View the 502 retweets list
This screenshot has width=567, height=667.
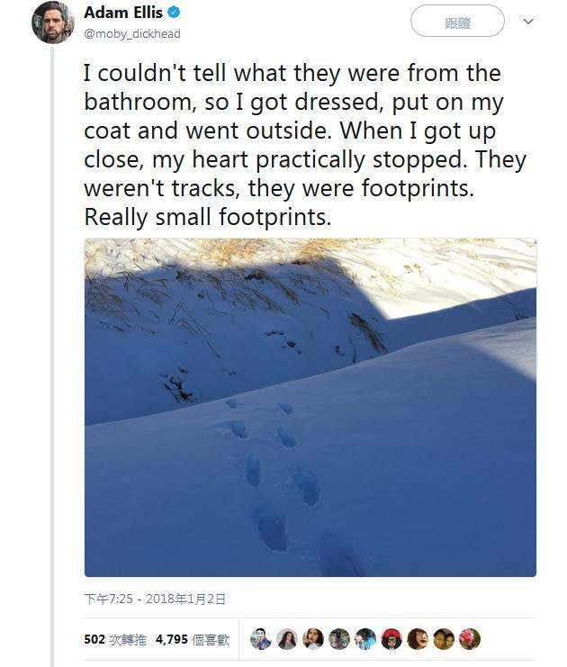[115, 639]
